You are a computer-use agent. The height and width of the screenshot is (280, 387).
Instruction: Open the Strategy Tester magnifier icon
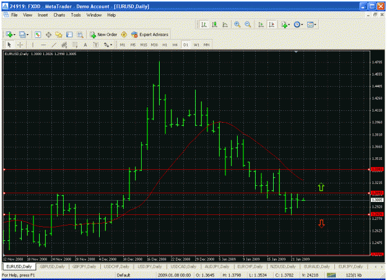coord(80,35)
